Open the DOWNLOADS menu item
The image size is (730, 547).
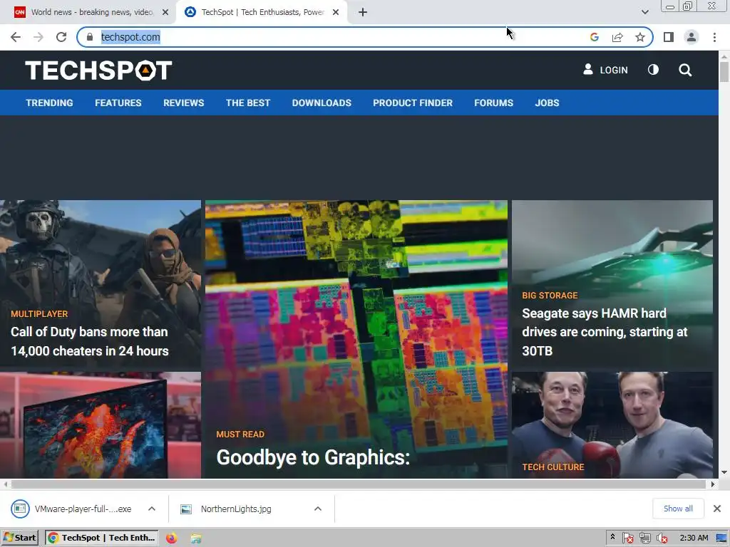[322, 103]
